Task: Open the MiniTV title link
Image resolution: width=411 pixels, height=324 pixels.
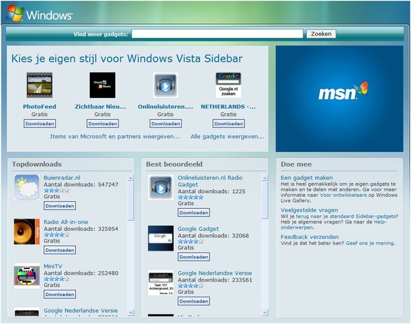Action: (x=53, y=266)
